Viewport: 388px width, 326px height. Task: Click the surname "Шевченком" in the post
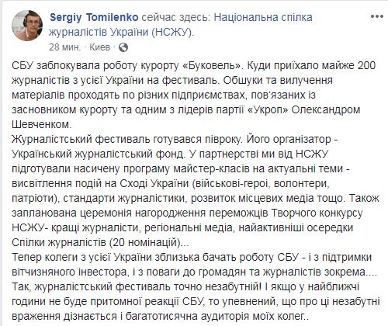point(41,124)
